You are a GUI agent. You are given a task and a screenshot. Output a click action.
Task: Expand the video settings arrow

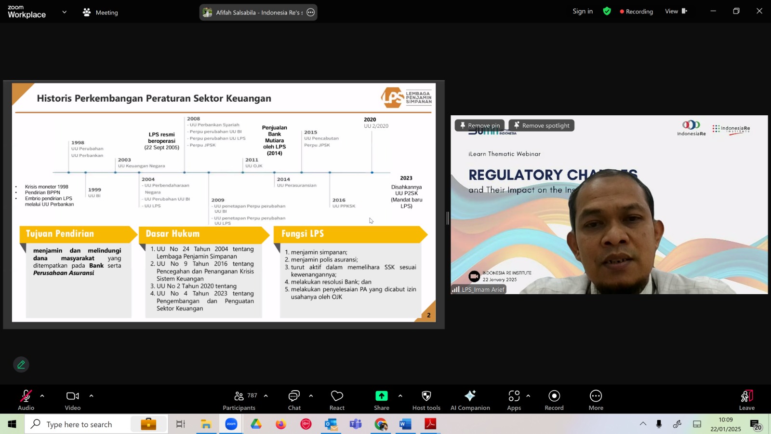coord(91,396)
